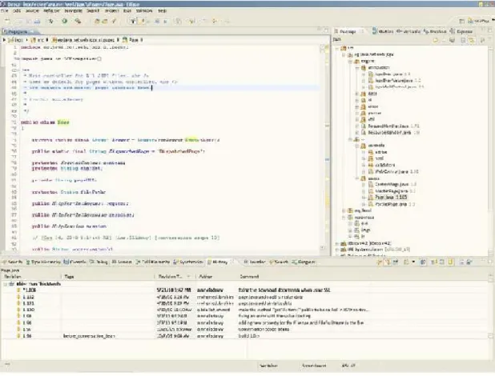
Task: Click the back arrow in Package Explorer toolbar
Action: point(436,40)
